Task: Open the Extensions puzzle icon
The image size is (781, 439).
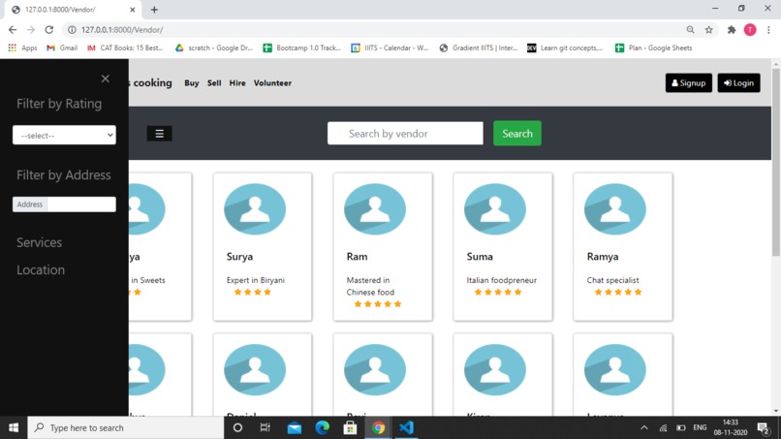Action: click(732, 30)
